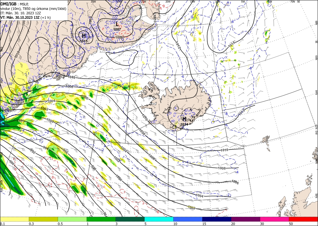The height and width of the screenshot is (226, 318).
Task: Click legend value 0.1
Action: pos(2,224)
